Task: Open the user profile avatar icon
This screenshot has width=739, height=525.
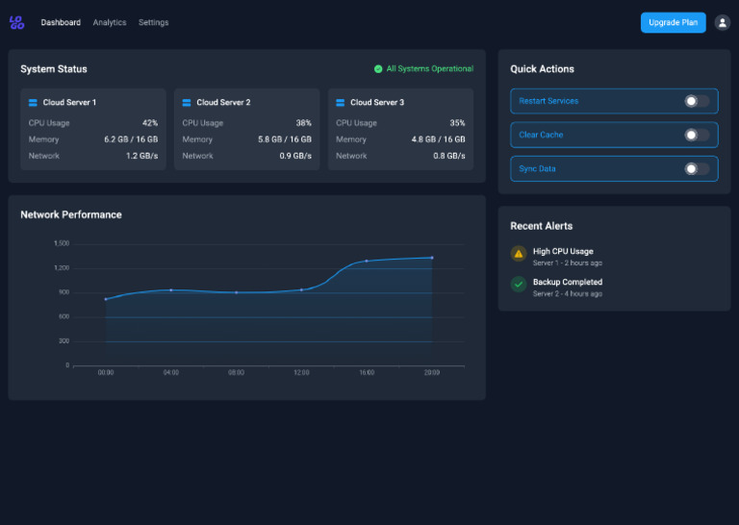Action: tap(722, 23)
